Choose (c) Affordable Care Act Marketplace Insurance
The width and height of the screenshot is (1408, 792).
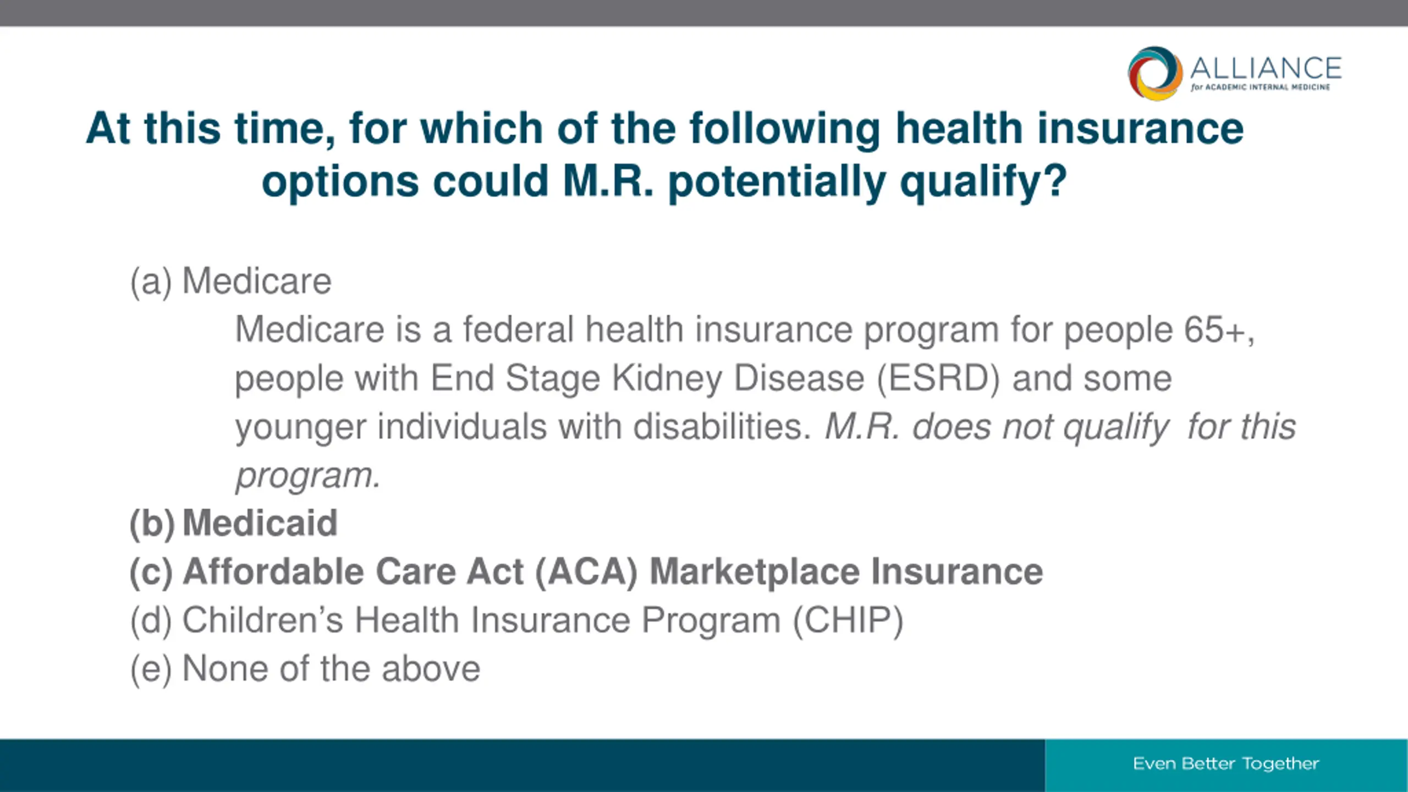coord(586,571)
